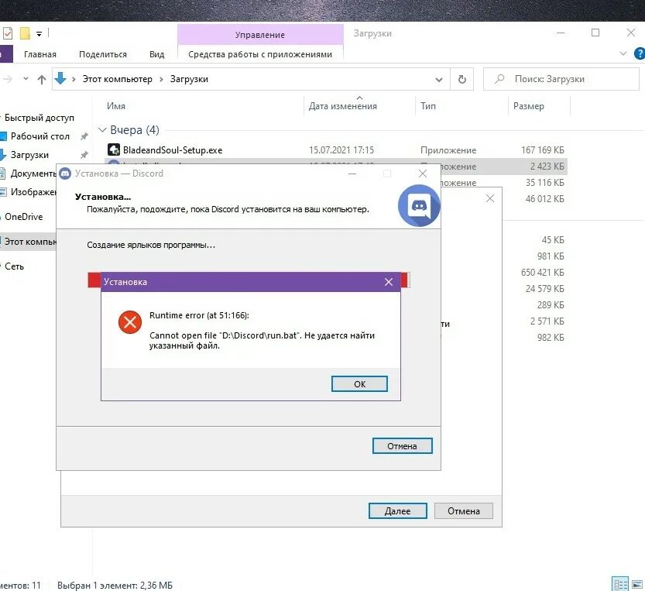Open the Главная ribbon tab
The height and width of the screenshot is (591, 645).
40,54
